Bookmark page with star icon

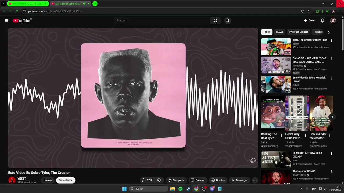[x=309, y=11]
